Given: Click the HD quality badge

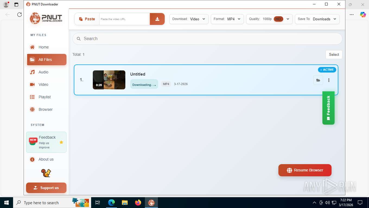Looking at the screenshot, I should pos(278,19).
